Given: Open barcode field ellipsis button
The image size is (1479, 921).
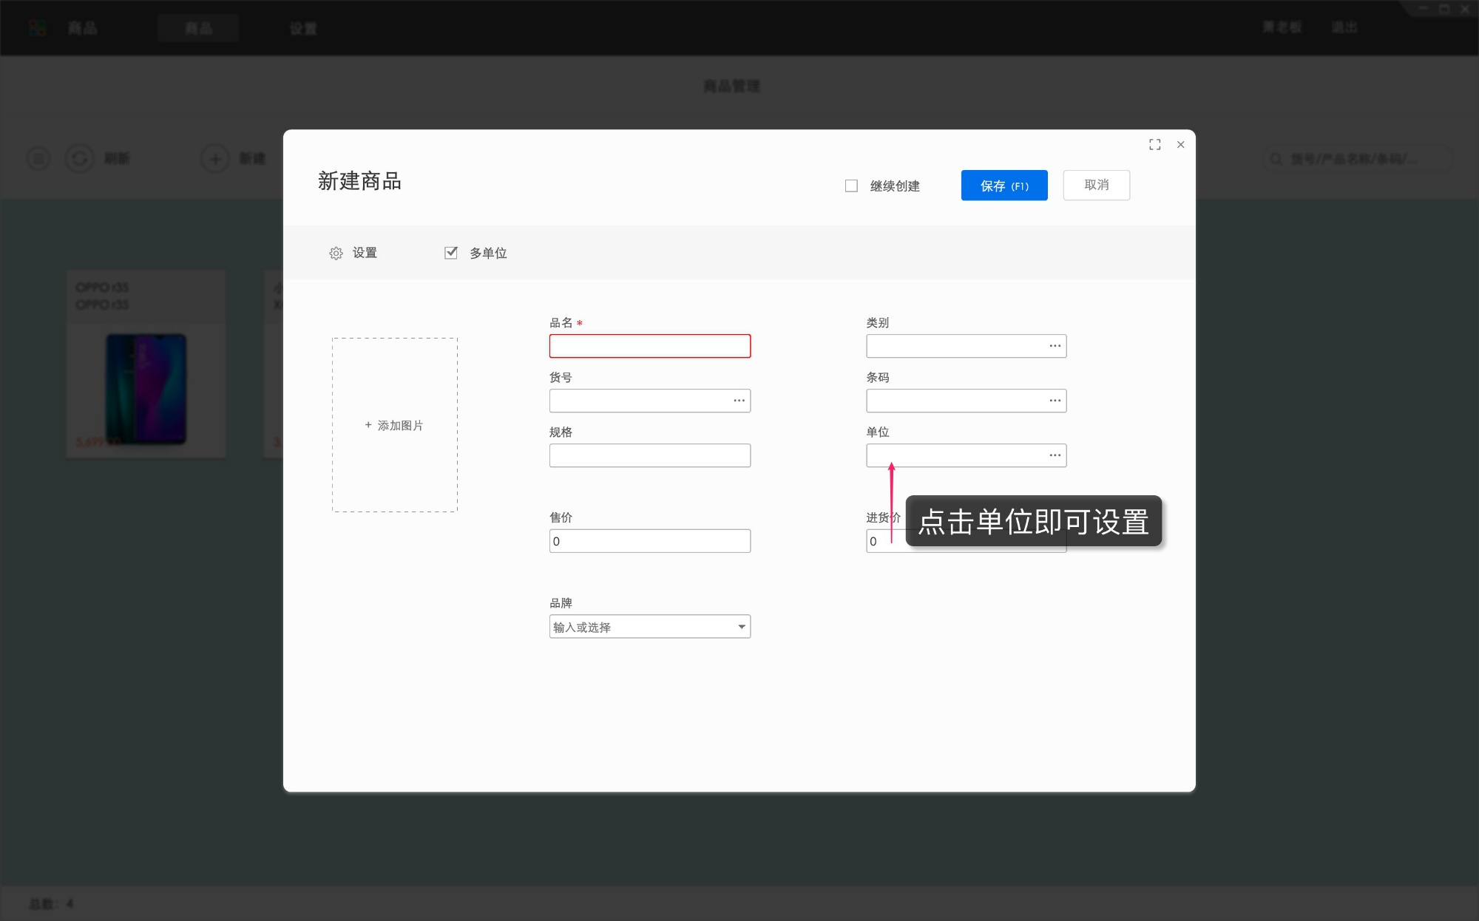Looking at the screenshot, I should (x=1055, y=401).
